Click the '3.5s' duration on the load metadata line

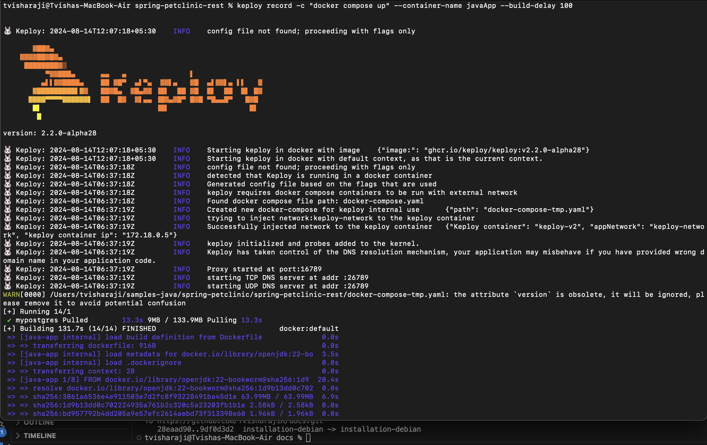coord(330,354)
